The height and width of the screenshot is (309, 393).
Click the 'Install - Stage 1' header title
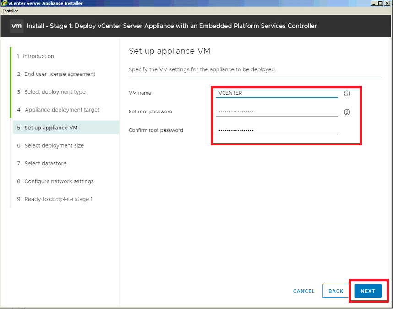click(172, 26)
